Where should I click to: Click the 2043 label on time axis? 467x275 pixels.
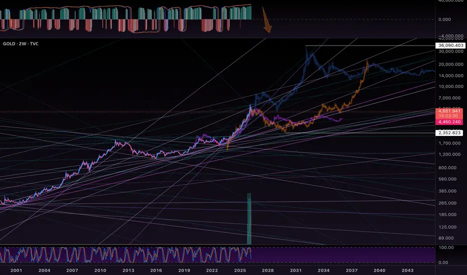407,270
